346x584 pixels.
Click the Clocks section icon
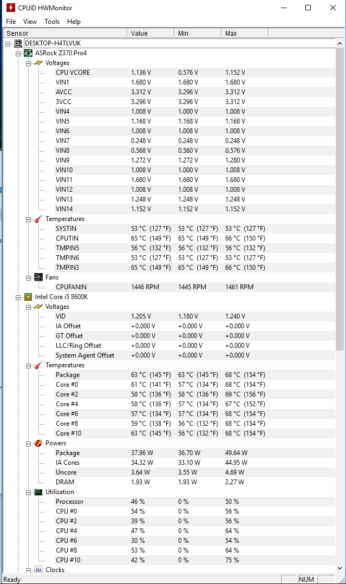pyautogui.click(x=38, y=570)
